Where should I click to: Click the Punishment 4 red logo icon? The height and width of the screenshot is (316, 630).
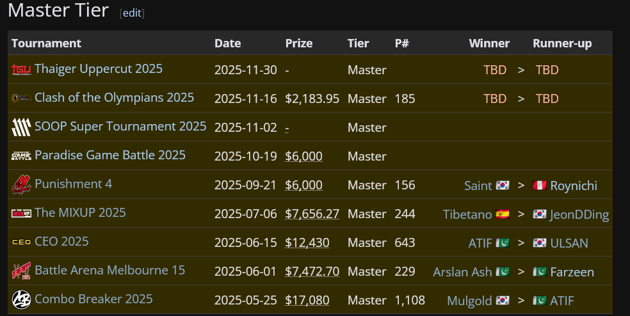(21, 185)
